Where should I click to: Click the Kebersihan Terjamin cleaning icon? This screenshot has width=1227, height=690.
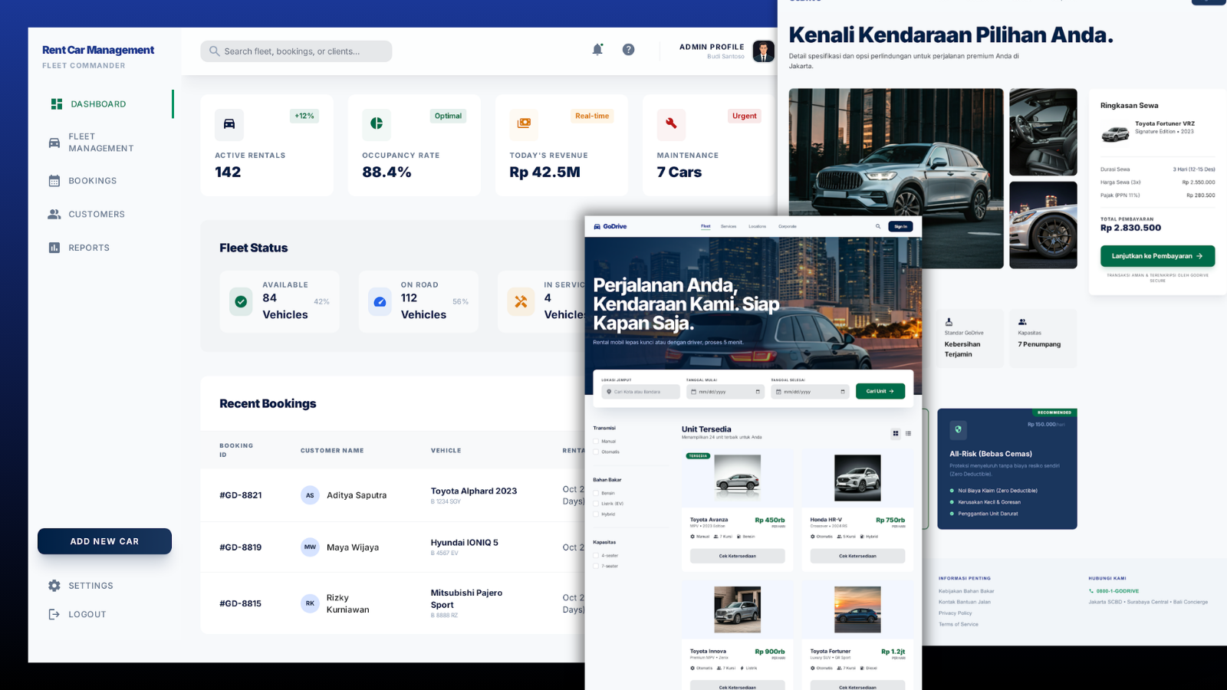(x=949, y=322)
